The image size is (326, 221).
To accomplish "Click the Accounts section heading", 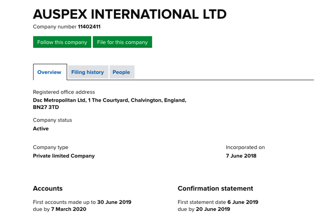I will [x=47, y=188].
